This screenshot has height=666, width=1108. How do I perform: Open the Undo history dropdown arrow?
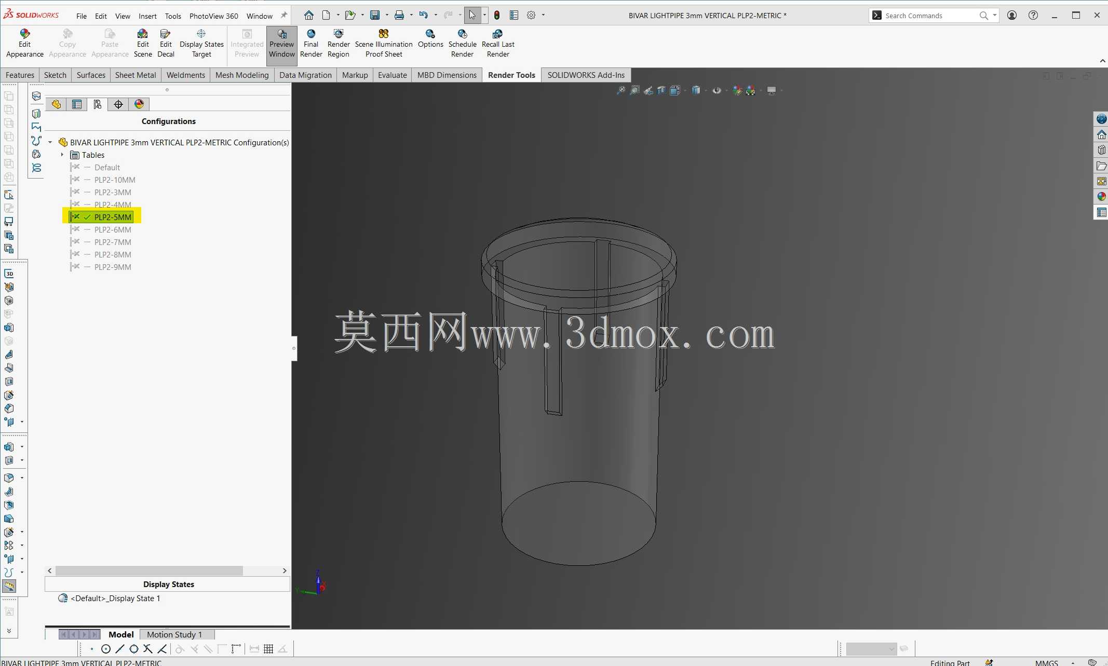[436, 15]
